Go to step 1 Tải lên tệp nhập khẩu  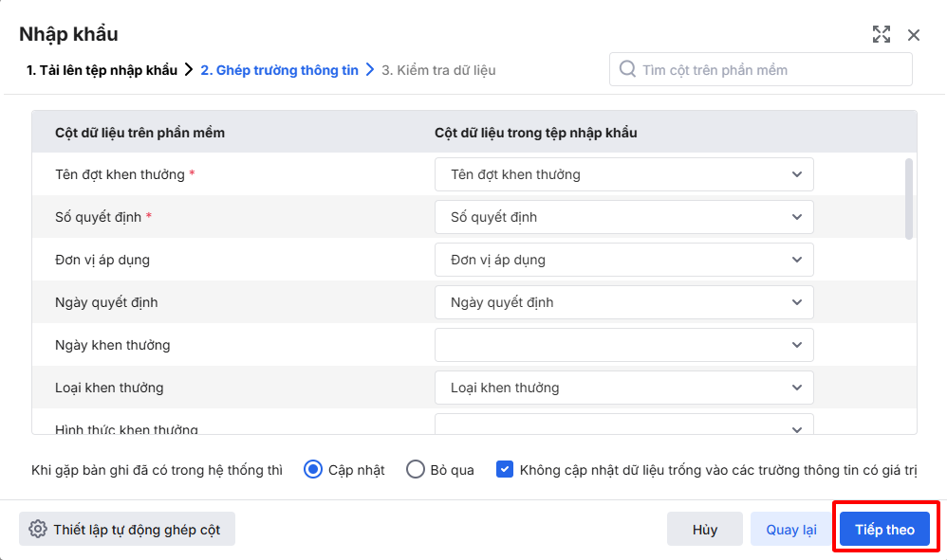pyautogui.click(x=102, y=70)
